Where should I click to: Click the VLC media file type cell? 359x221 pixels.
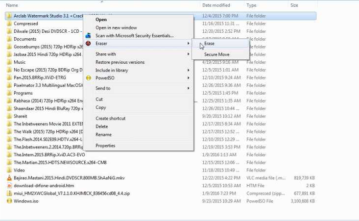pos(266,178)
